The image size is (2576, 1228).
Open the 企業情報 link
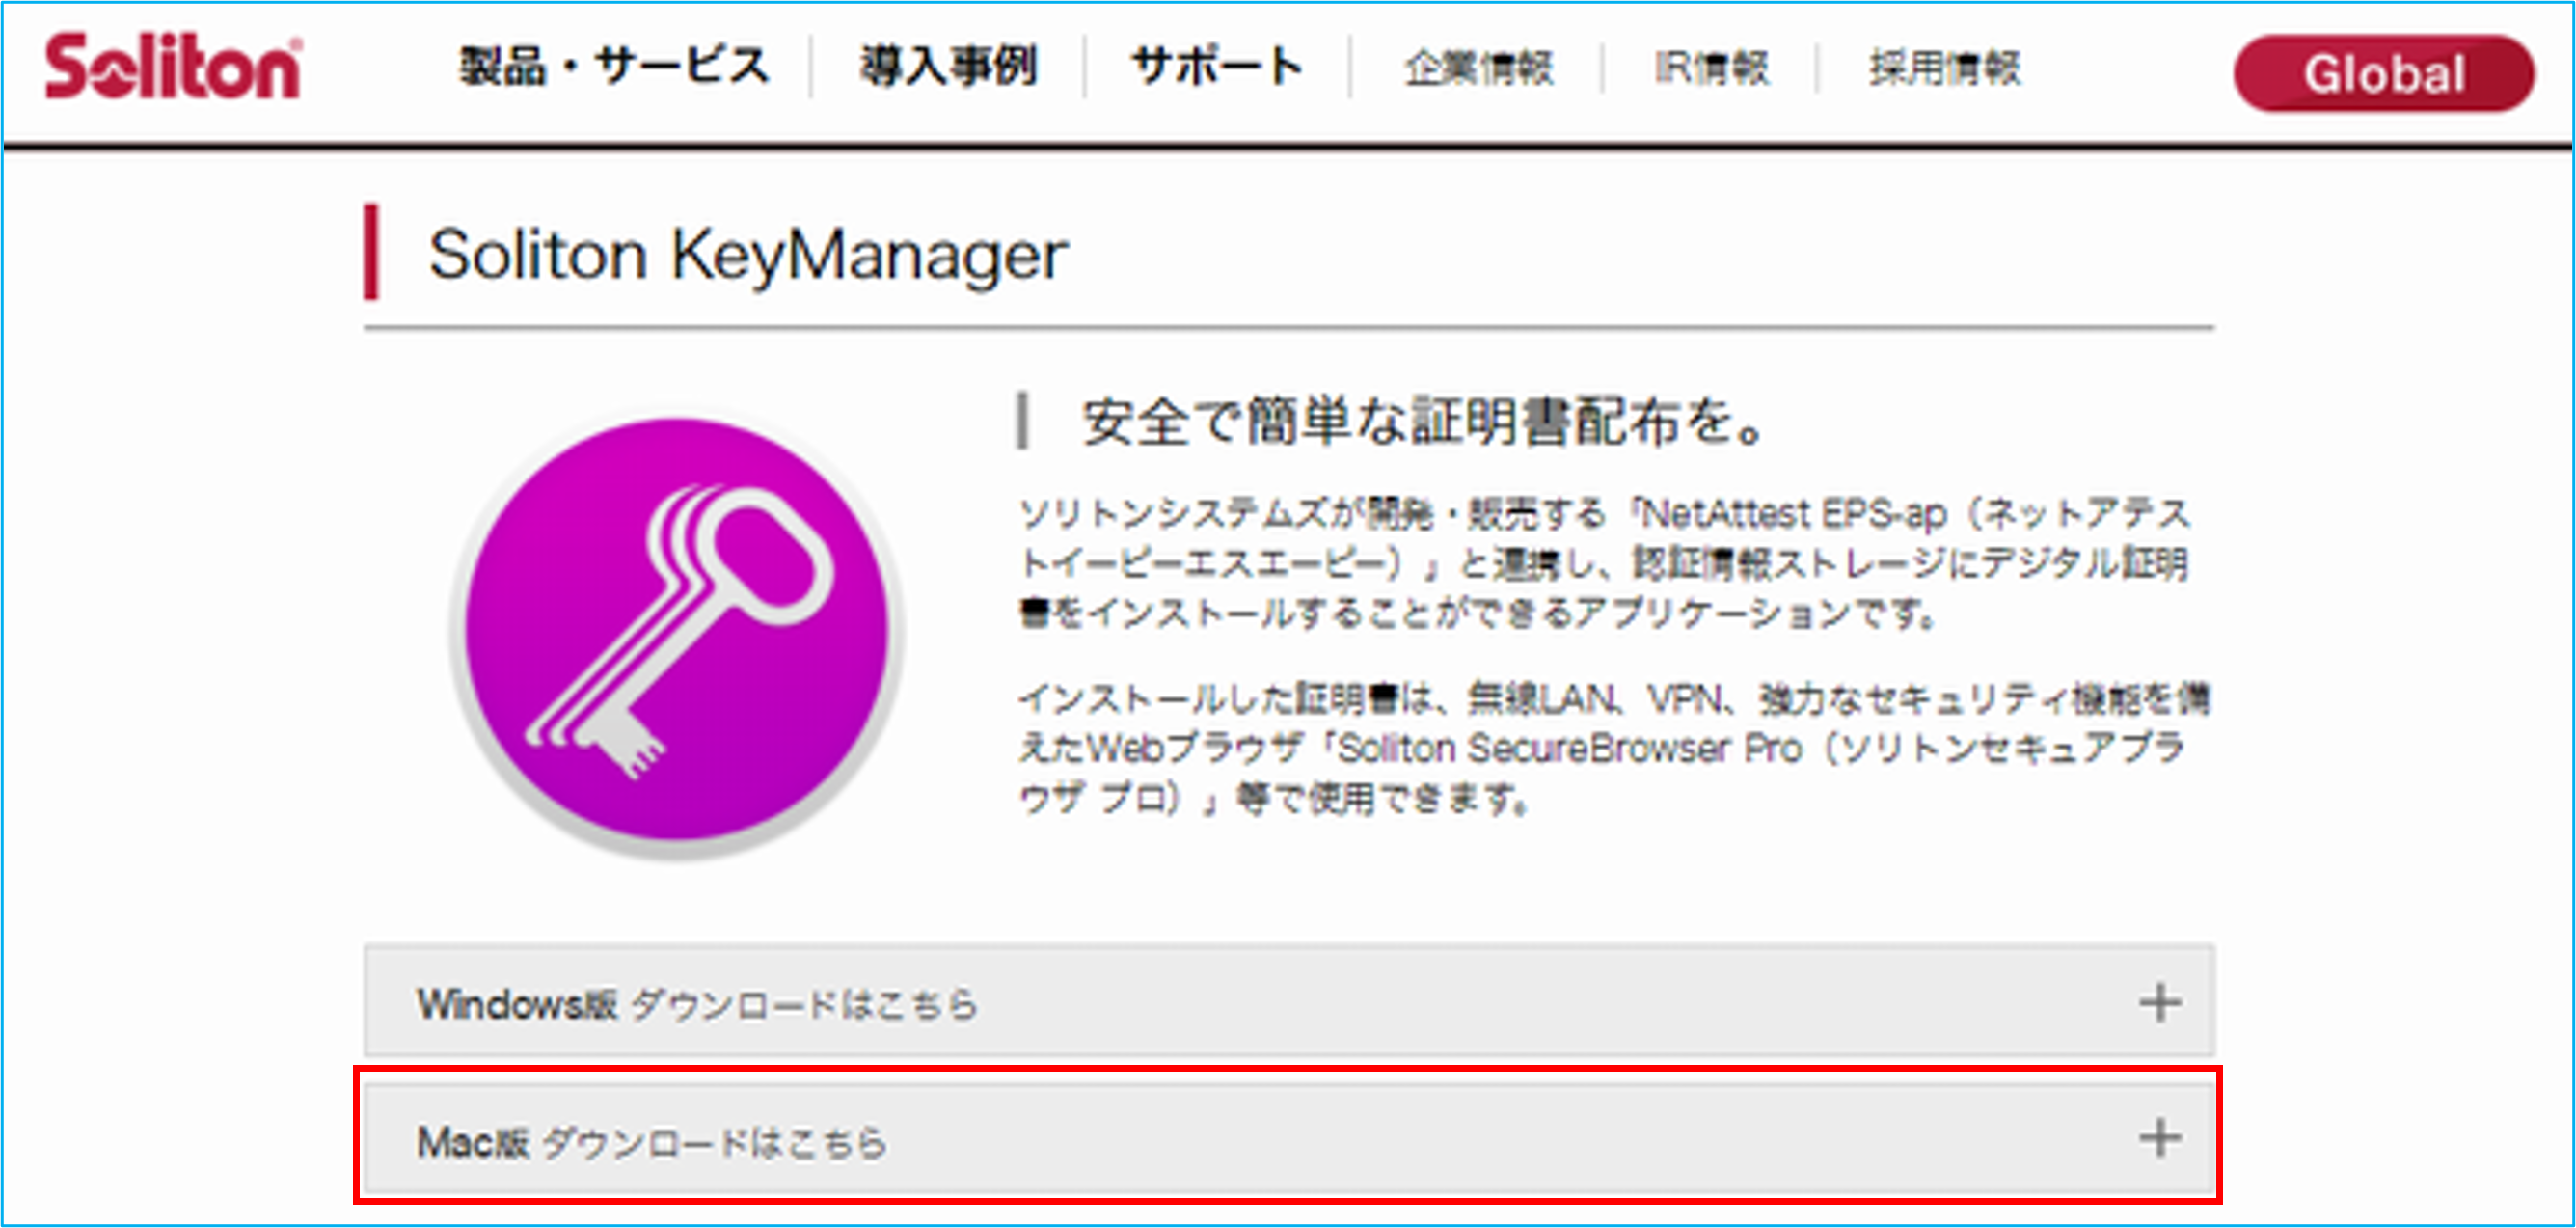(x=1478, y=68)
